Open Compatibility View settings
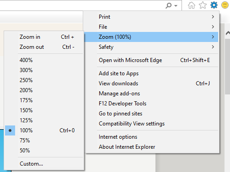Screen dimensions: 230x172 point(151,124)
